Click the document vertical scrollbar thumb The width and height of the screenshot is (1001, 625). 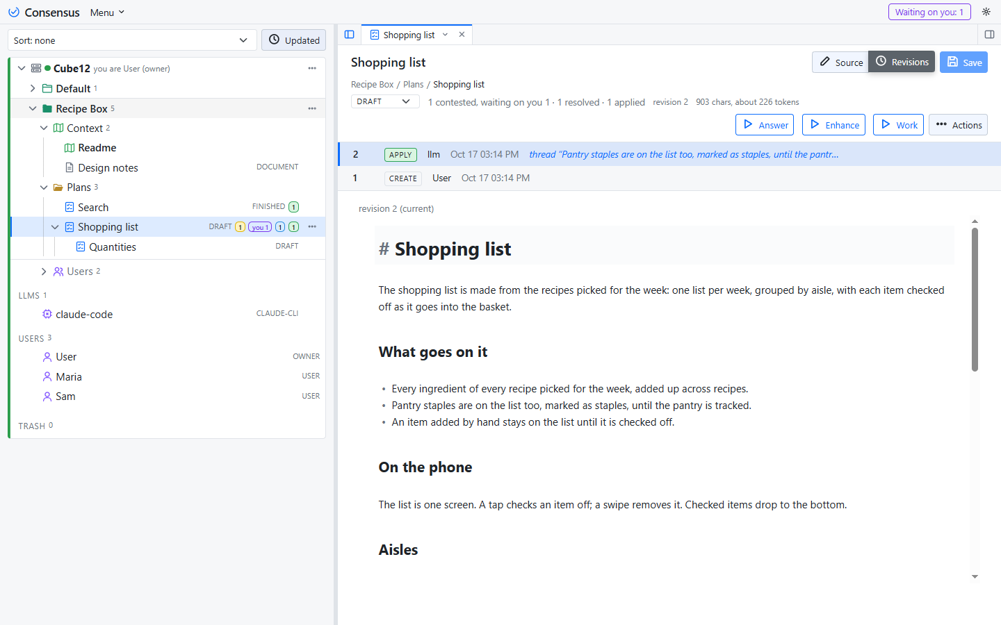(975, 299)
